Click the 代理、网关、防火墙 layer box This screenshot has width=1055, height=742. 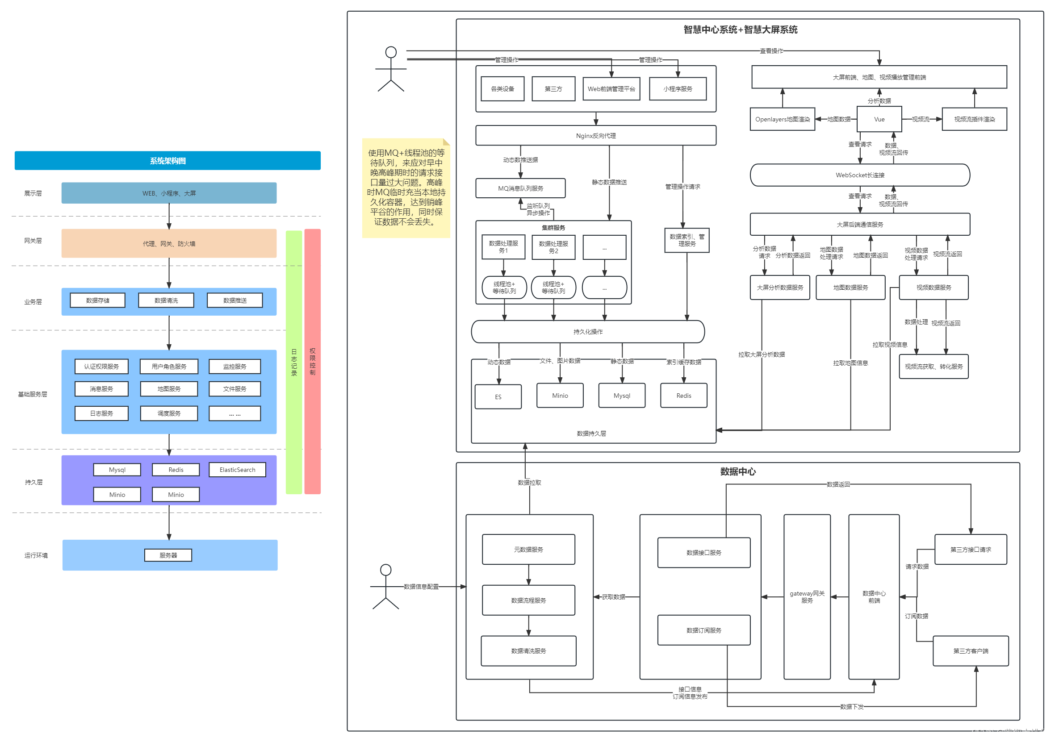(169, 244)
